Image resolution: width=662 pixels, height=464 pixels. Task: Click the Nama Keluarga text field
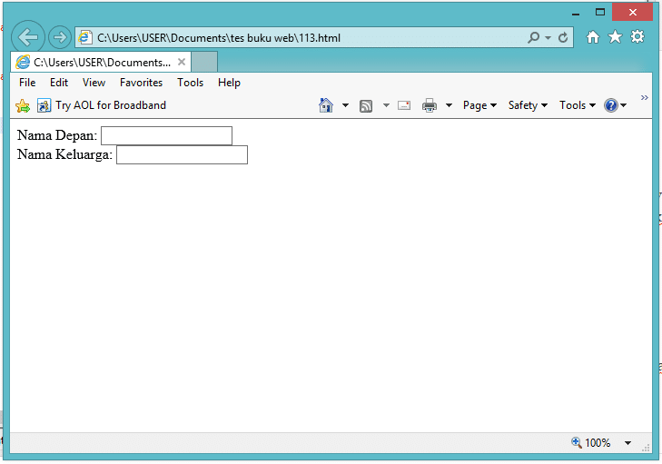pos(182,154)
